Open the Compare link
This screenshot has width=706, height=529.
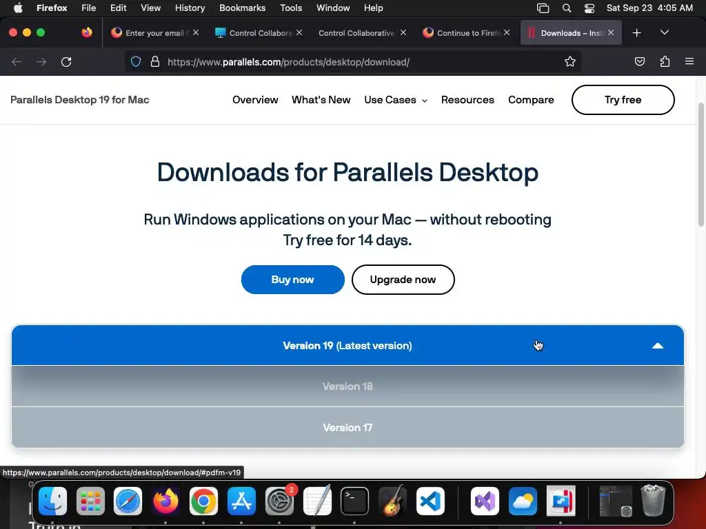coord(531,100)
